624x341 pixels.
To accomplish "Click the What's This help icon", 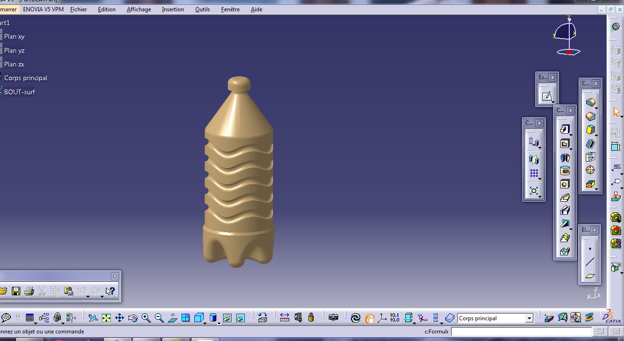I will (110, 291).
